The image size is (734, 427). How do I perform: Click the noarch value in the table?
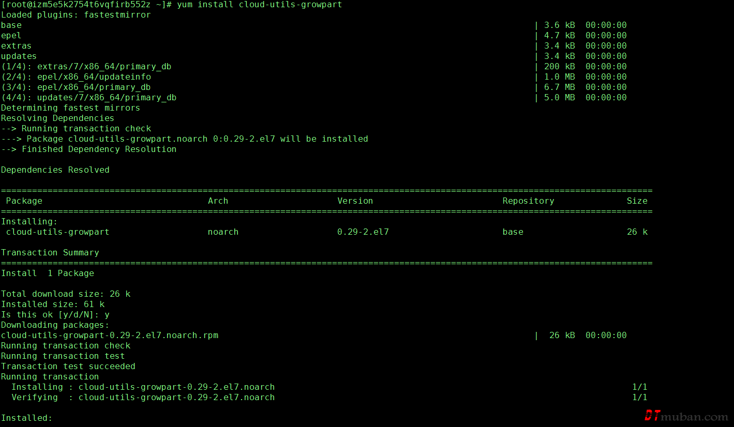tap(223, 232)
